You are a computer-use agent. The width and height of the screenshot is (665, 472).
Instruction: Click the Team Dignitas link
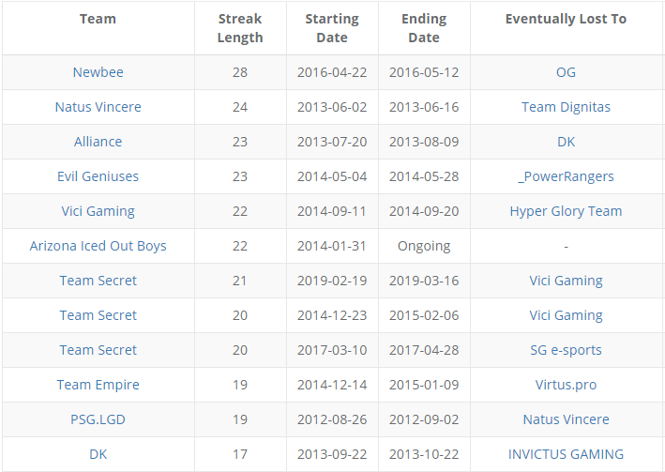pyautogui.click(x=566, y=107)
